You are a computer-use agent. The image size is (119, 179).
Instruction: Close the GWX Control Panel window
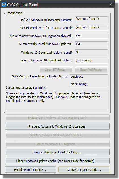tap(110, 4)
